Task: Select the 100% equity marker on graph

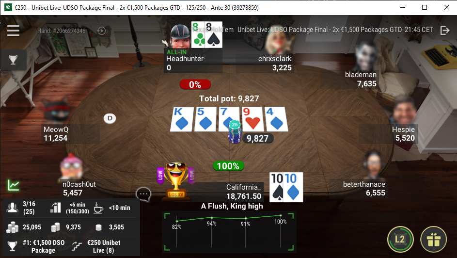Action: pyautogui.click(x=281, y=215)
